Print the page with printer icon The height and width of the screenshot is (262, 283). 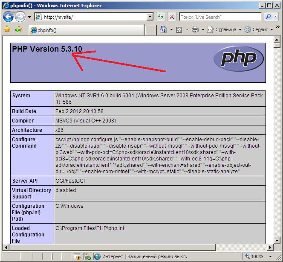(x=195, y=29)
